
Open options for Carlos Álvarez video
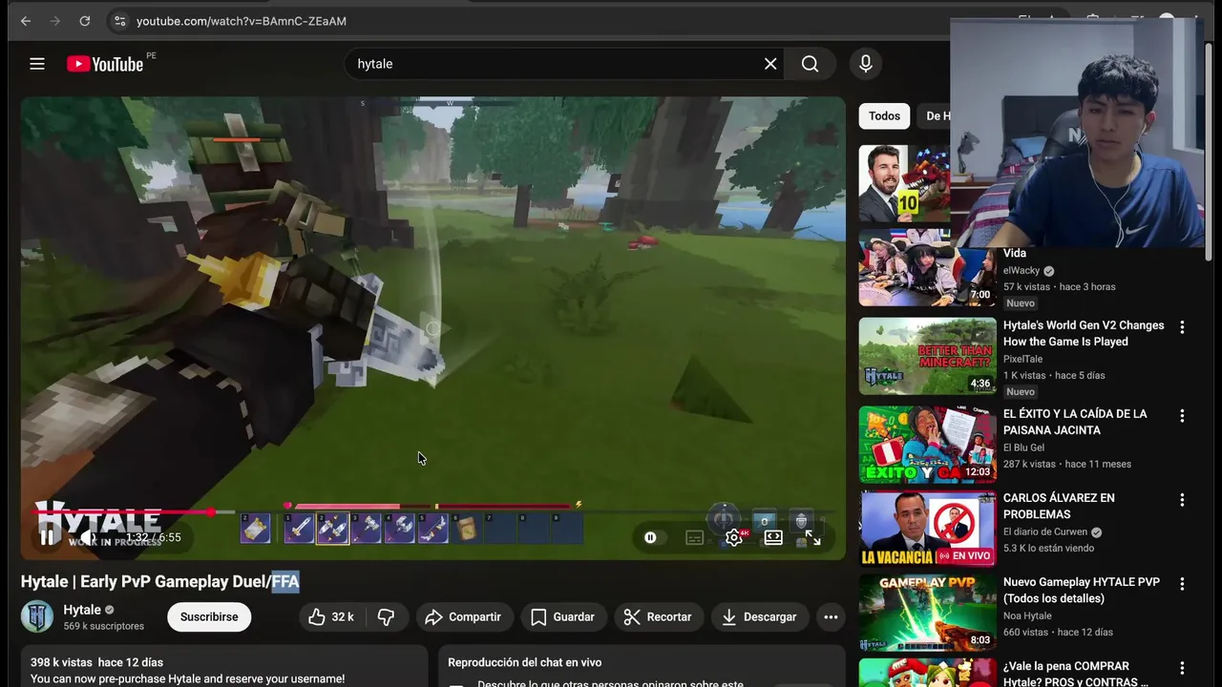(x=1182, y=500)
